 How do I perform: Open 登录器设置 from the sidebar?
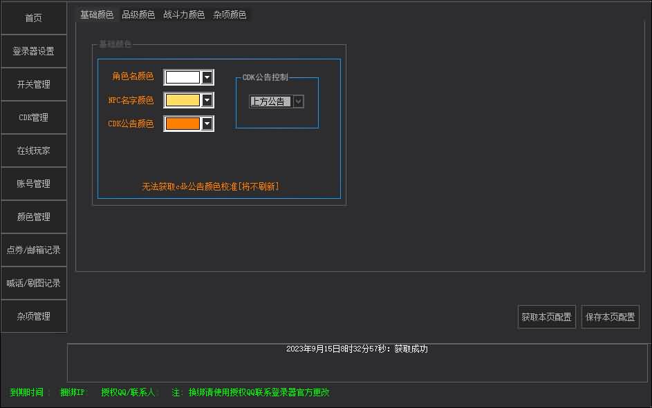(x=32, y=51)
